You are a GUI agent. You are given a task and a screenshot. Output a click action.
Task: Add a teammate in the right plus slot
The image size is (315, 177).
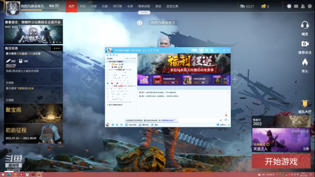pyautogui.click(x=234, y=79)
